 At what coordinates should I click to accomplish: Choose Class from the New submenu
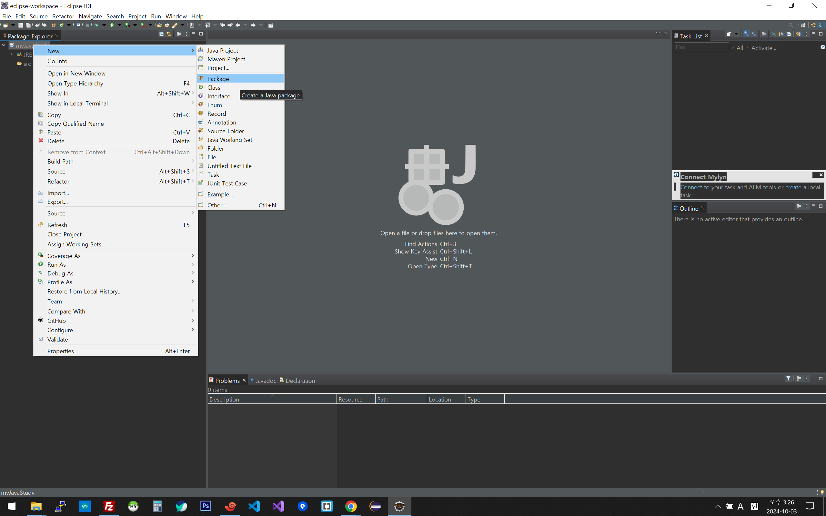[x=214, y=88]
